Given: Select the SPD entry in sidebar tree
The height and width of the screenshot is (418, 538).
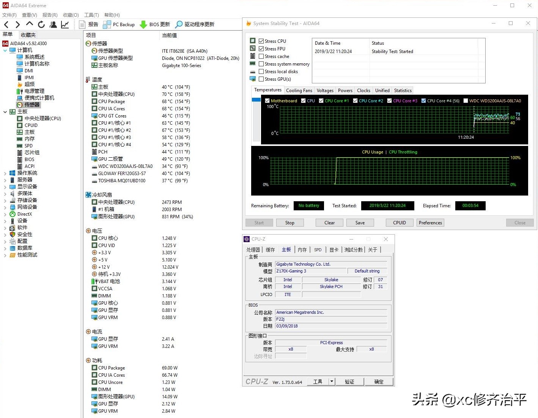Looking at the screenshot, I should (x=28, y=146).
